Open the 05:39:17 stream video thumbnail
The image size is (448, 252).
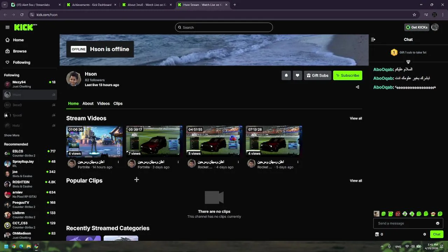point(154,141)
